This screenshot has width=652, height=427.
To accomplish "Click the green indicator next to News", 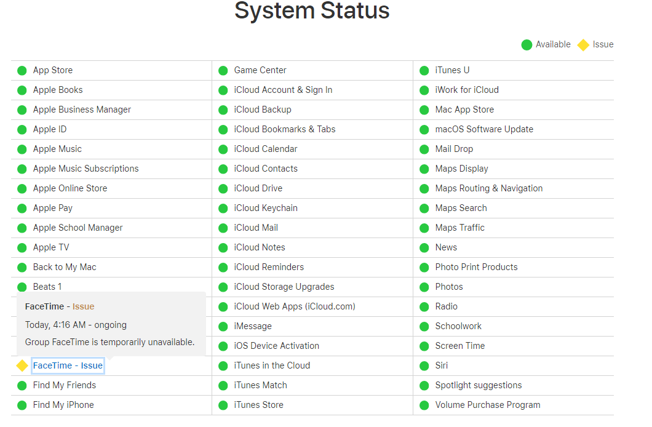I will 424,248.
